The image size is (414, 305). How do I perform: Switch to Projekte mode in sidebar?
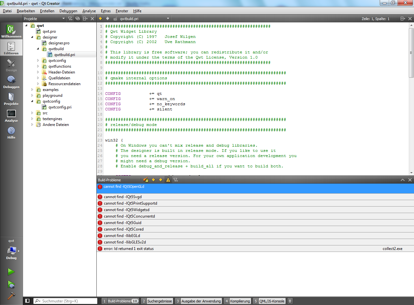pos(11,98)
